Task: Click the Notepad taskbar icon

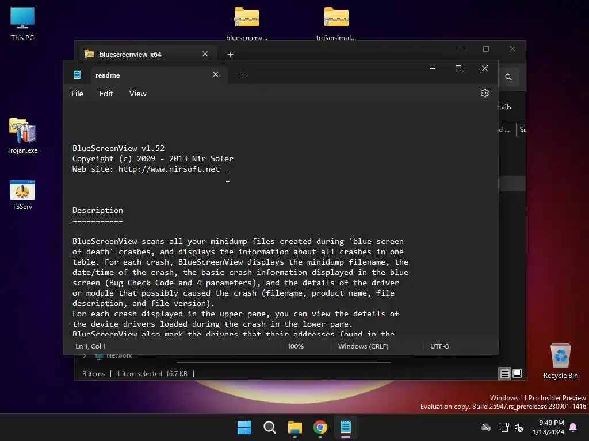Action: [x=346, y=427]
